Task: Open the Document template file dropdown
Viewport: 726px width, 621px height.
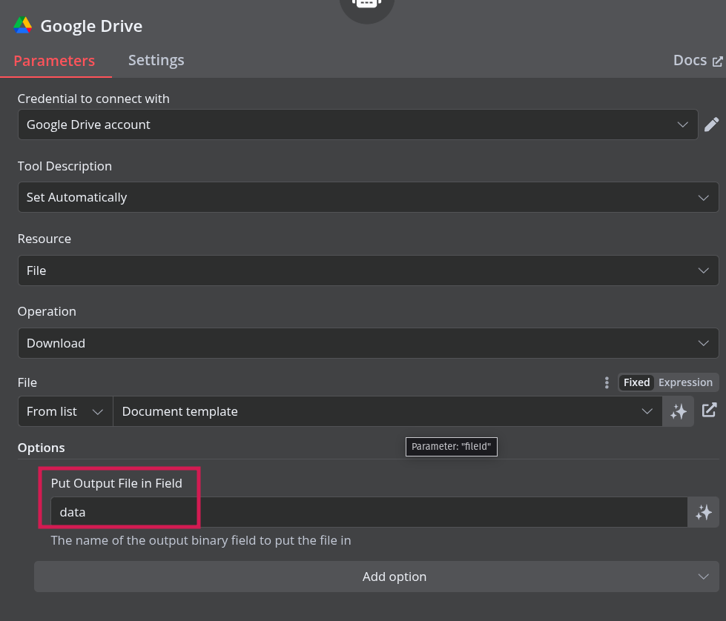Action: pyautogui.click(x=388, y=411)
